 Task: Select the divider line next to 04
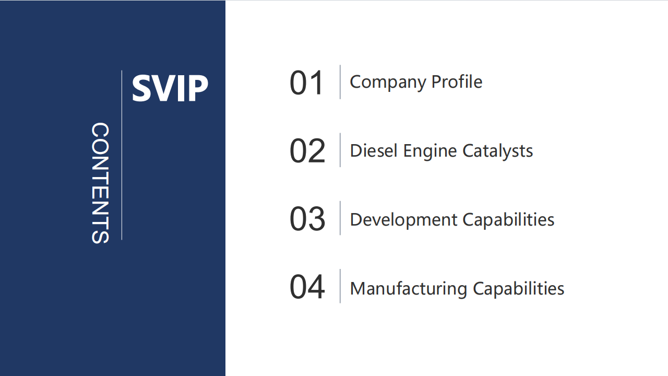click(x=340, y=286)
